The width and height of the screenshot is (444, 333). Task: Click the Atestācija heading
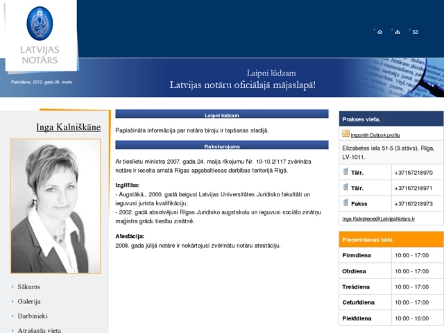click(x=130, y=236)
